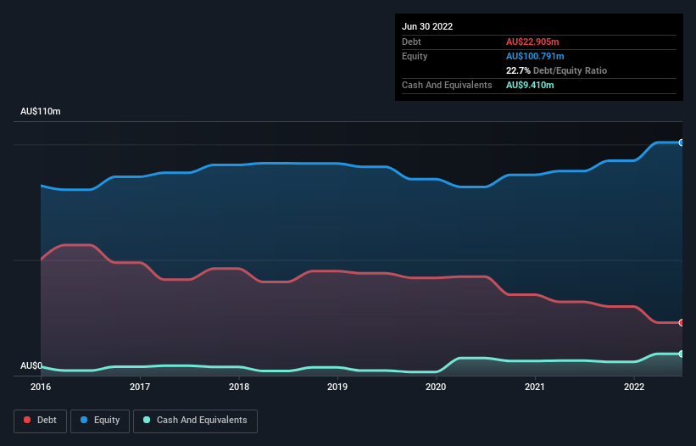Click the AU$22.905m debt value
696x446 pixels.
[x=532, y=42]
